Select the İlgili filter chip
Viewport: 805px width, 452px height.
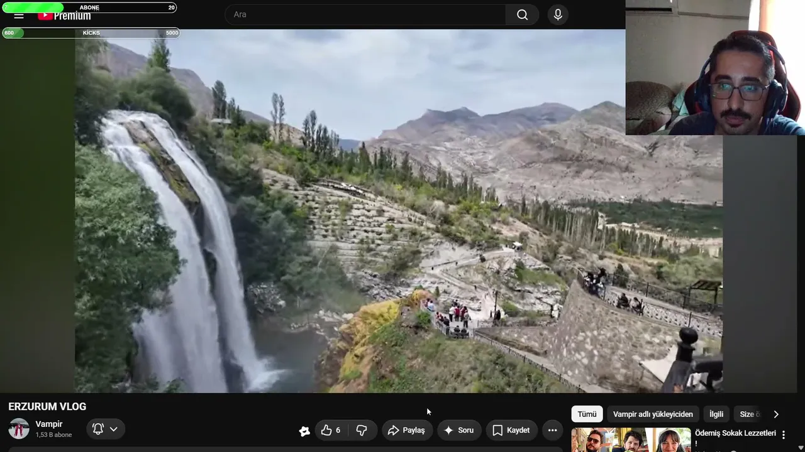pyautogui.click(x=716, y=414)
